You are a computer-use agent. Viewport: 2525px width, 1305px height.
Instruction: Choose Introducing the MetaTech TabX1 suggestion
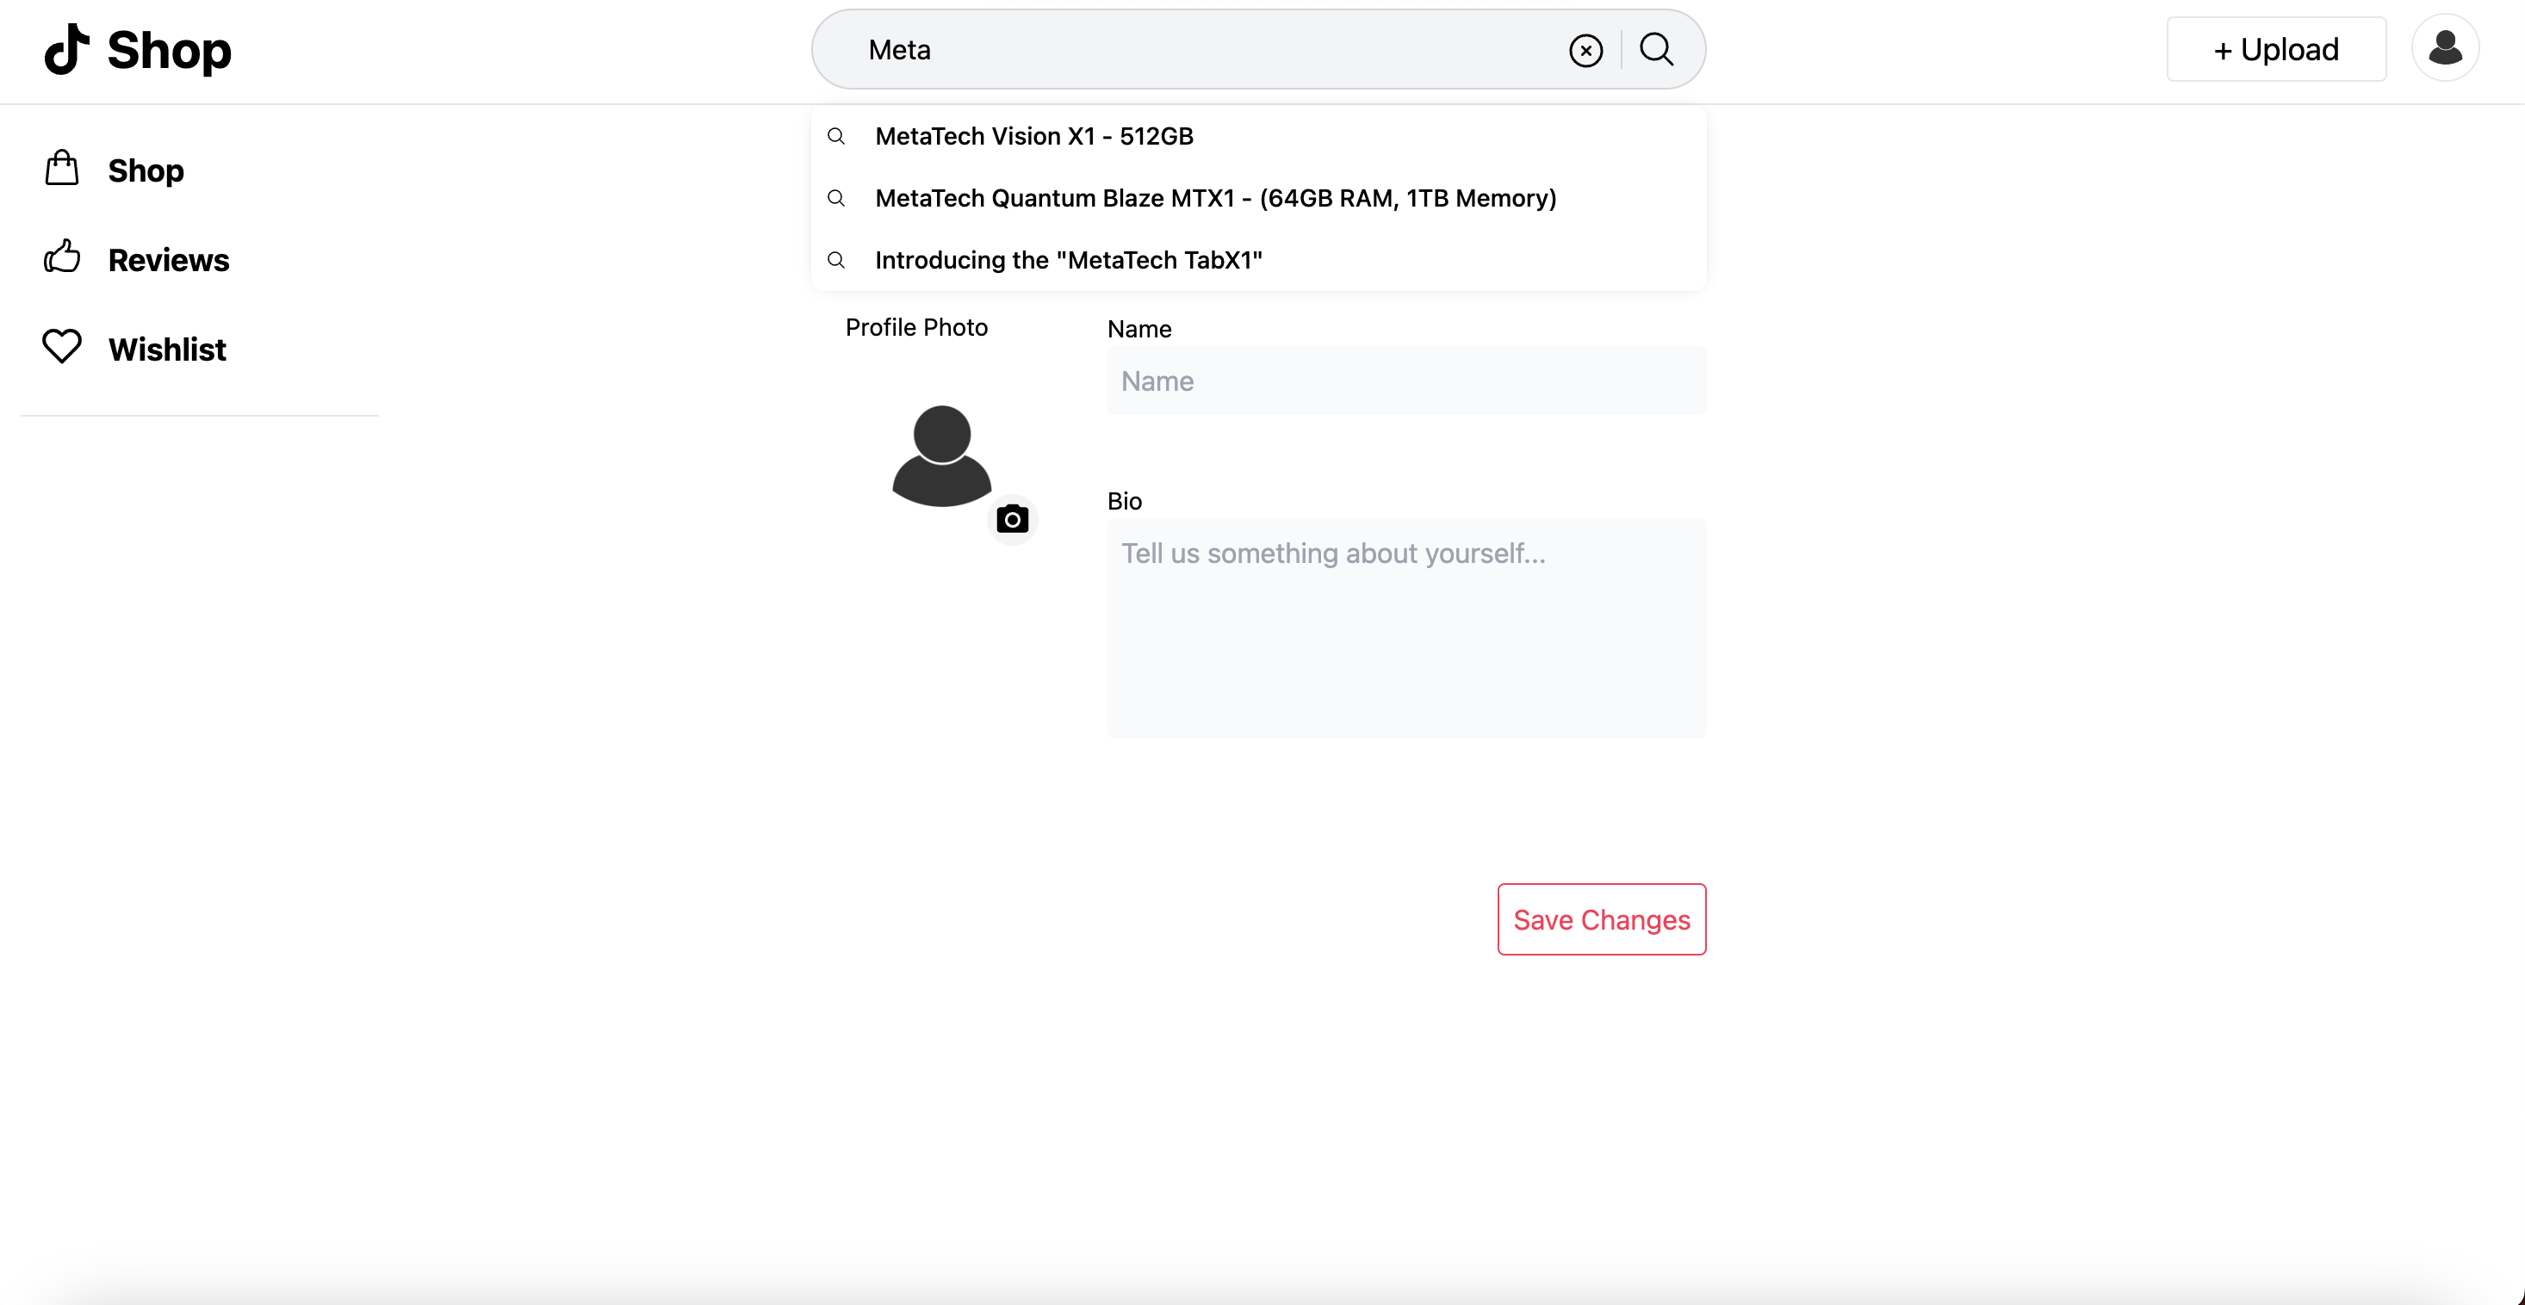coord(1067,260)
